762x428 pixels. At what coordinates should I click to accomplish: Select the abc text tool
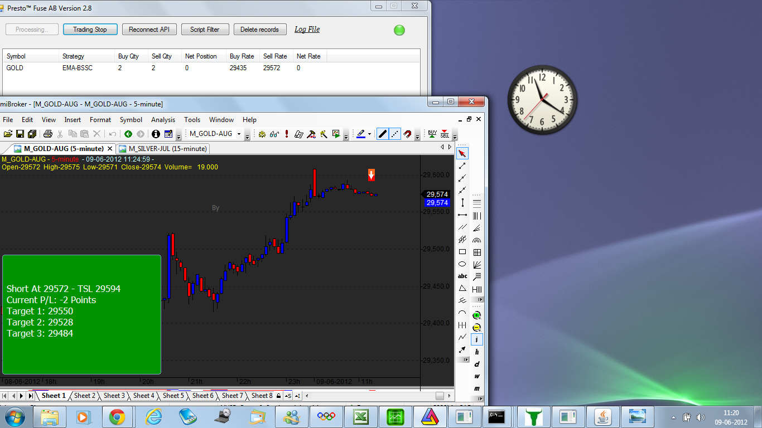click(x=462, y=276)
